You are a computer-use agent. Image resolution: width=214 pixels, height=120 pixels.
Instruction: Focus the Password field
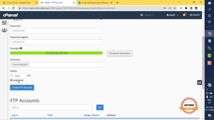coord(56,31)
